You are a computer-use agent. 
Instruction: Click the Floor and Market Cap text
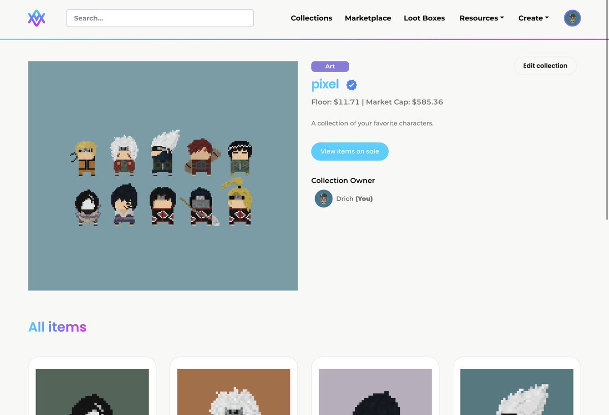click(377, 102)
